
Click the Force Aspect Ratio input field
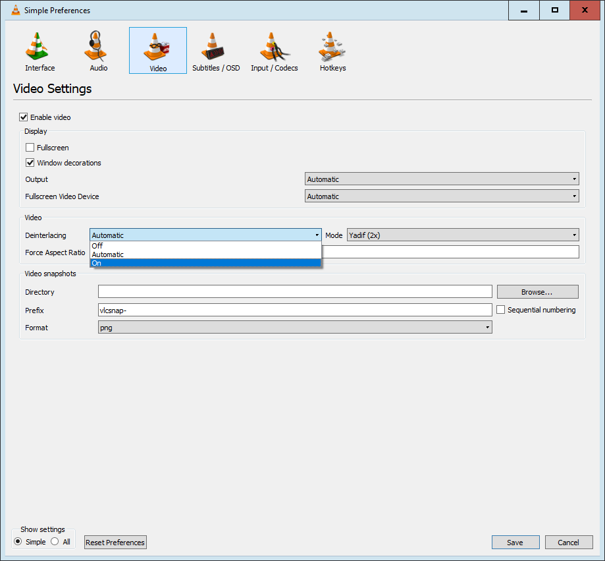click(450, 252)
